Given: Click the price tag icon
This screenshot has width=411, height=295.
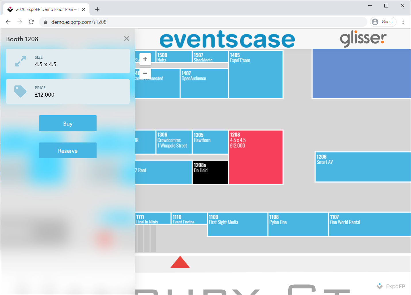Looking at the screenshot, I should (20, 91).
